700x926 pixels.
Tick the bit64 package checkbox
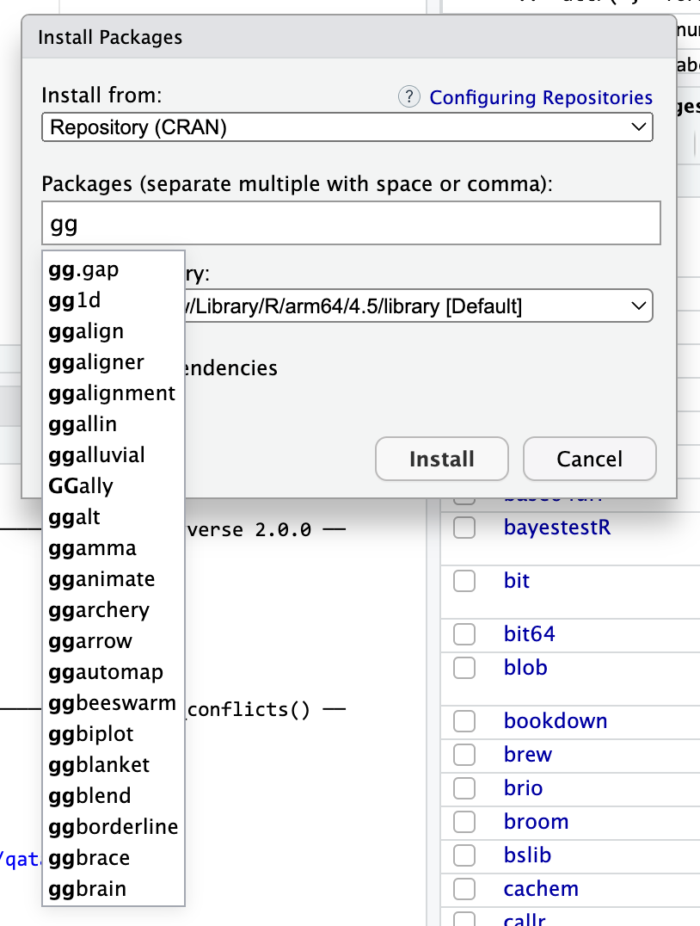[464, 634]
